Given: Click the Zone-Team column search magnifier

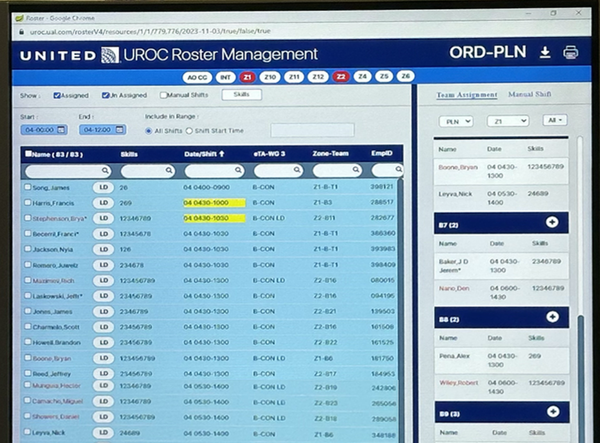Looking at the screenshot, I should (x=356, y=169).
